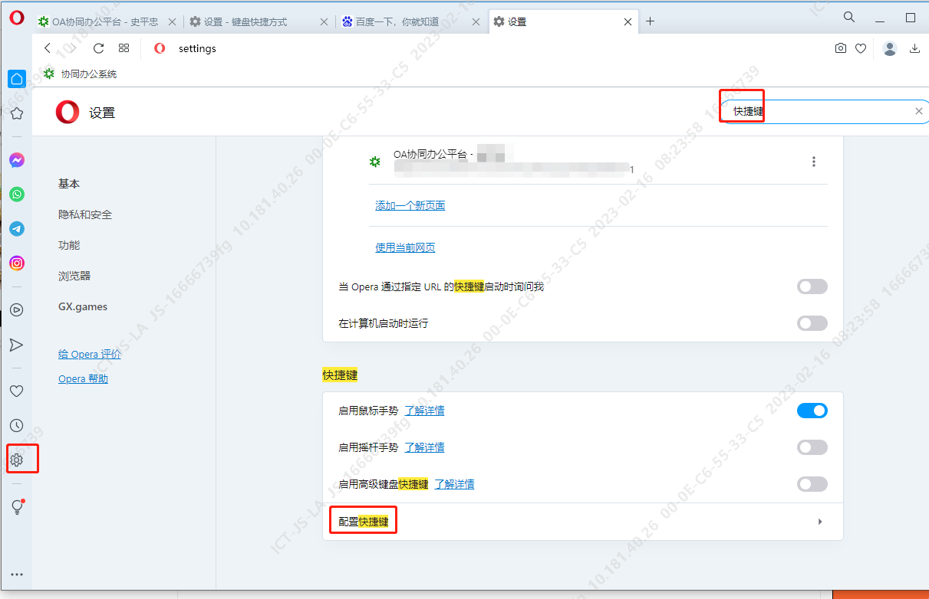Click the 给 Opera 评价 link

[x=90, y=354]
